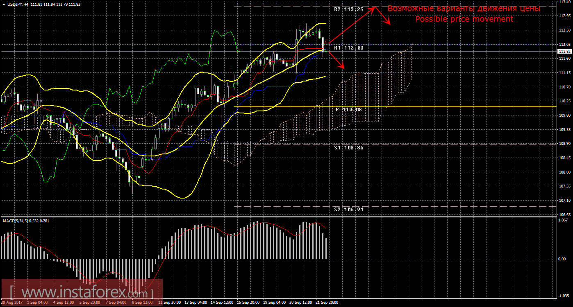This screenshot has height=307, width=573.
Task: Click the 20 Sep 12:00 time label
Action: tap(300, 302)
